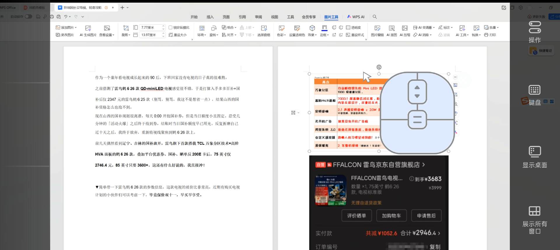Click the AI 抠图 cutout icon

pyautogui.click(x=391, y=28)
